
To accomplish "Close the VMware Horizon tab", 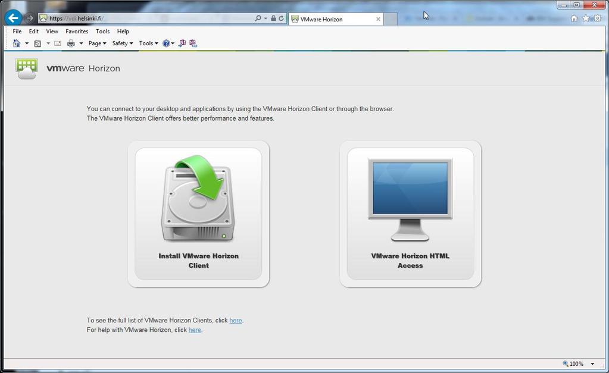I will click(378, 19).
